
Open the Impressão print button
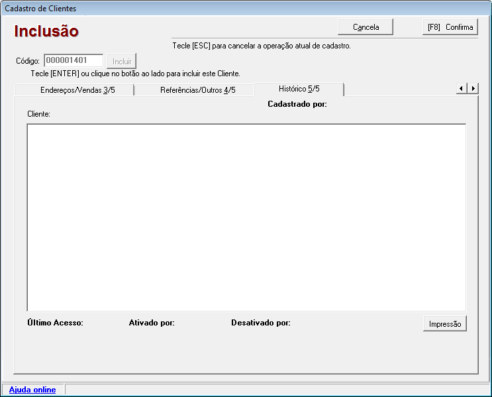(x=445, y=324)
